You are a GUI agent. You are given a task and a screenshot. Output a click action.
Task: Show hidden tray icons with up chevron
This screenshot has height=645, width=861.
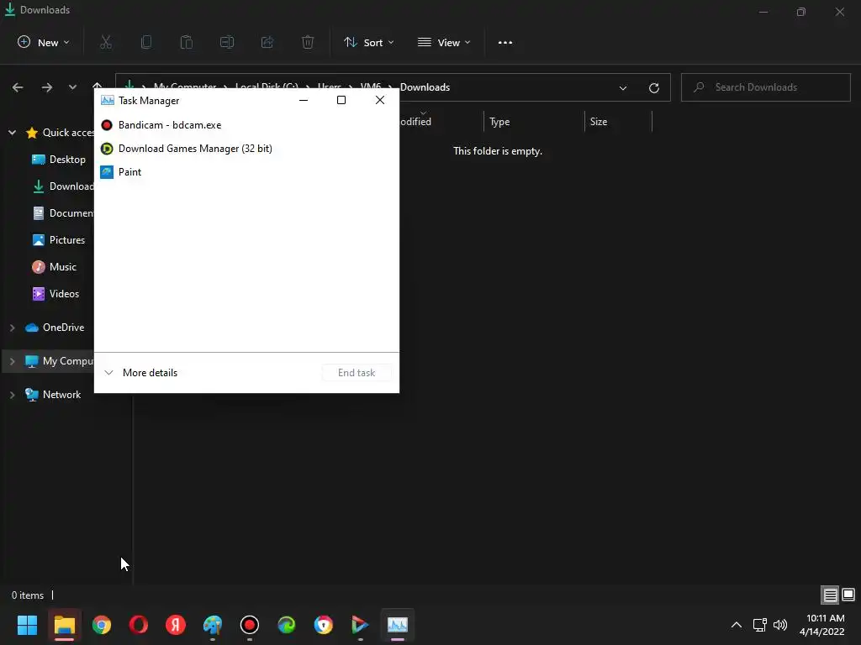[737, 625]
